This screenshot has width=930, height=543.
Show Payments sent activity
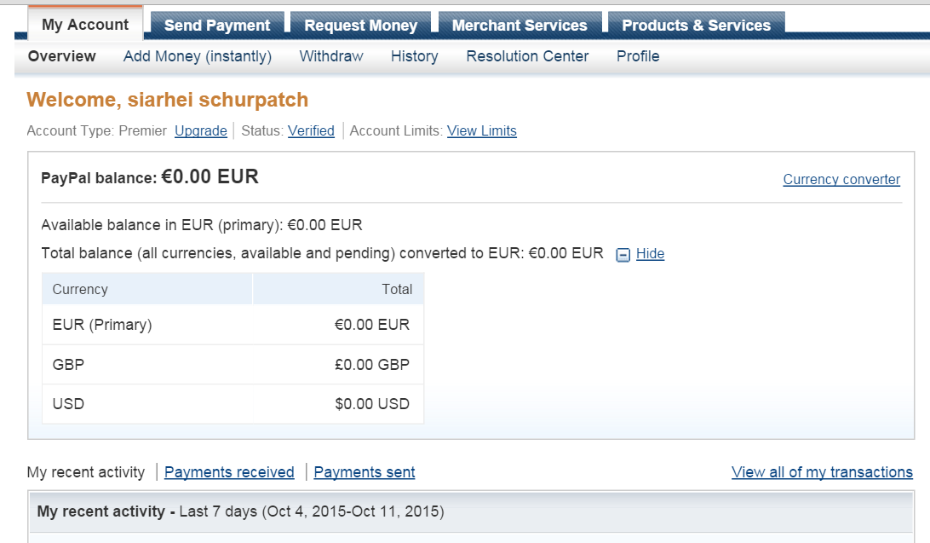365,472
